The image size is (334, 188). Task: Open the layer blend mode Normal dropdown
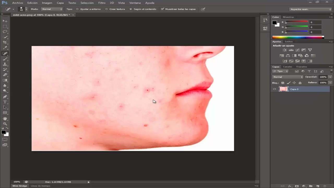point(288,77)
